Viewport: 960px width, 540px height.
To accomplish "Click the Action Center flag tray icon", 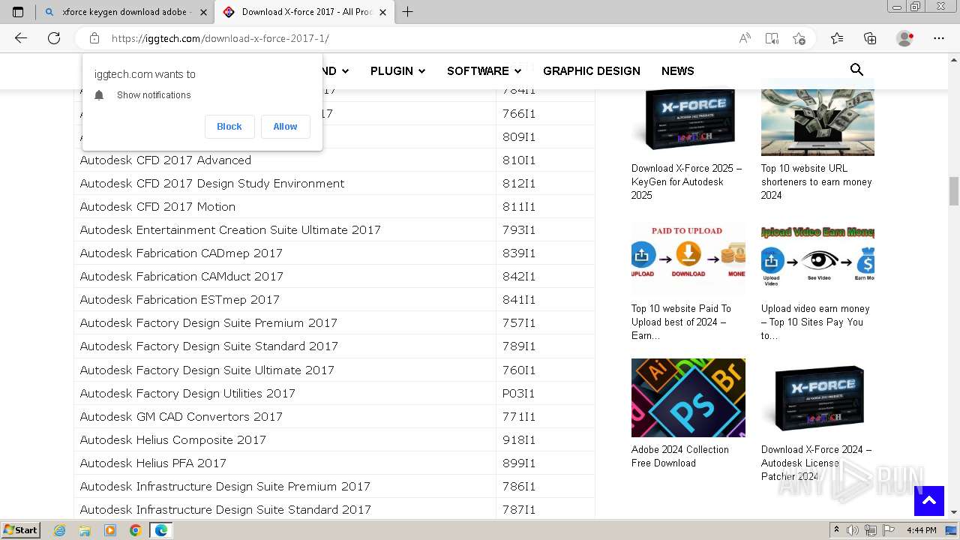I will pyautogui.click(x=889, y=530).
